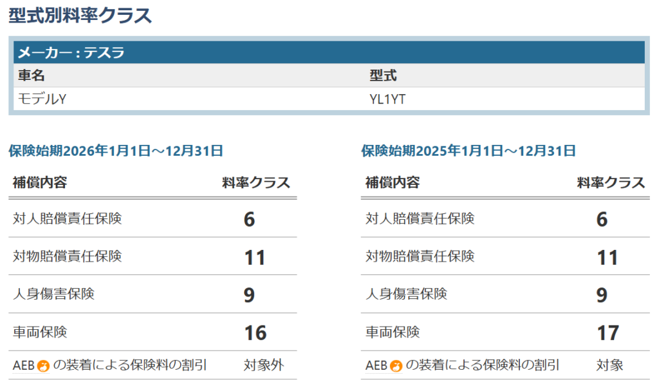
Task: Click 対物賠償責任保険 row label in 2025 table
Action: pos(420,256)
